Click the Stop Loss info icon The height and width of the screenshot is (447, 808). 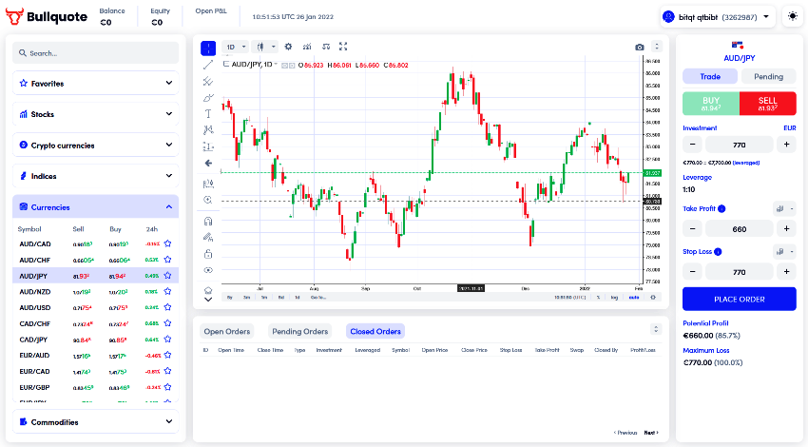click(x=718, y=252)
